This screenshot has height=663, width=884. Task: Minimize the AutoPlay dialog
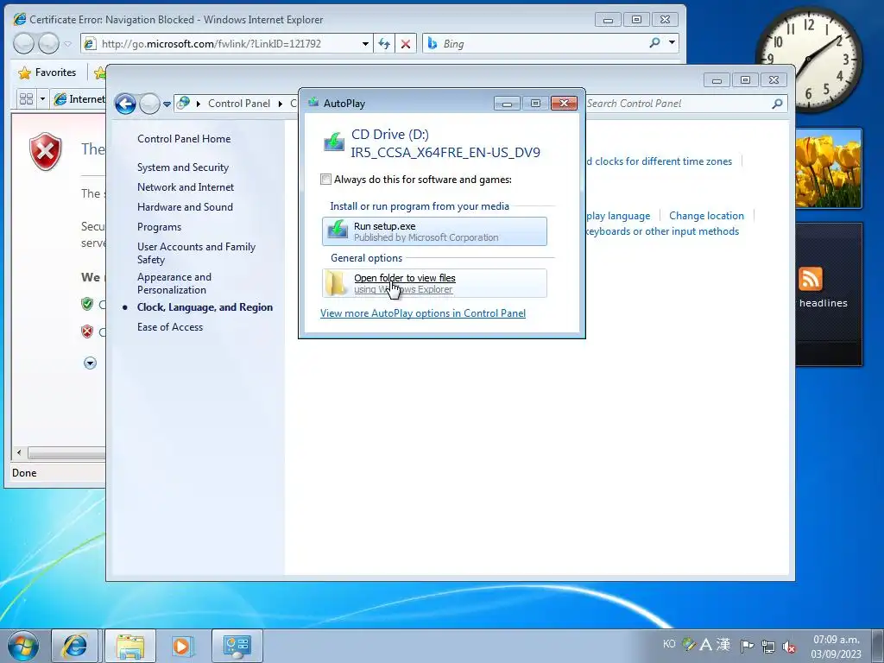(x=507, y=104)
